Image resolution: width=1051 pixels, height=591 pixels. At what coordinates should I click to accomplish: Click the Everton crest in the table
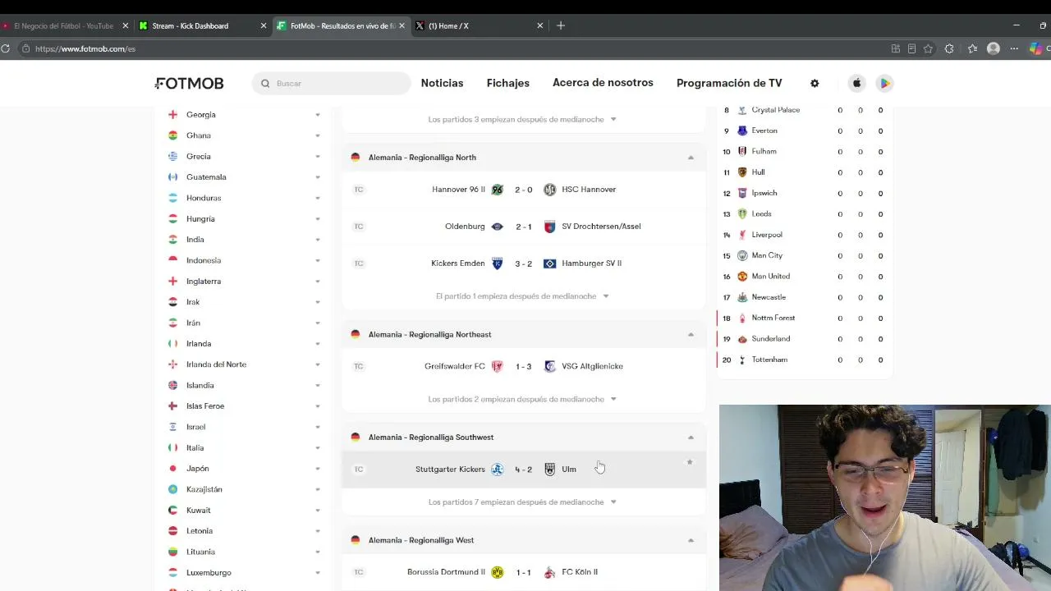(x=742, y=131)
